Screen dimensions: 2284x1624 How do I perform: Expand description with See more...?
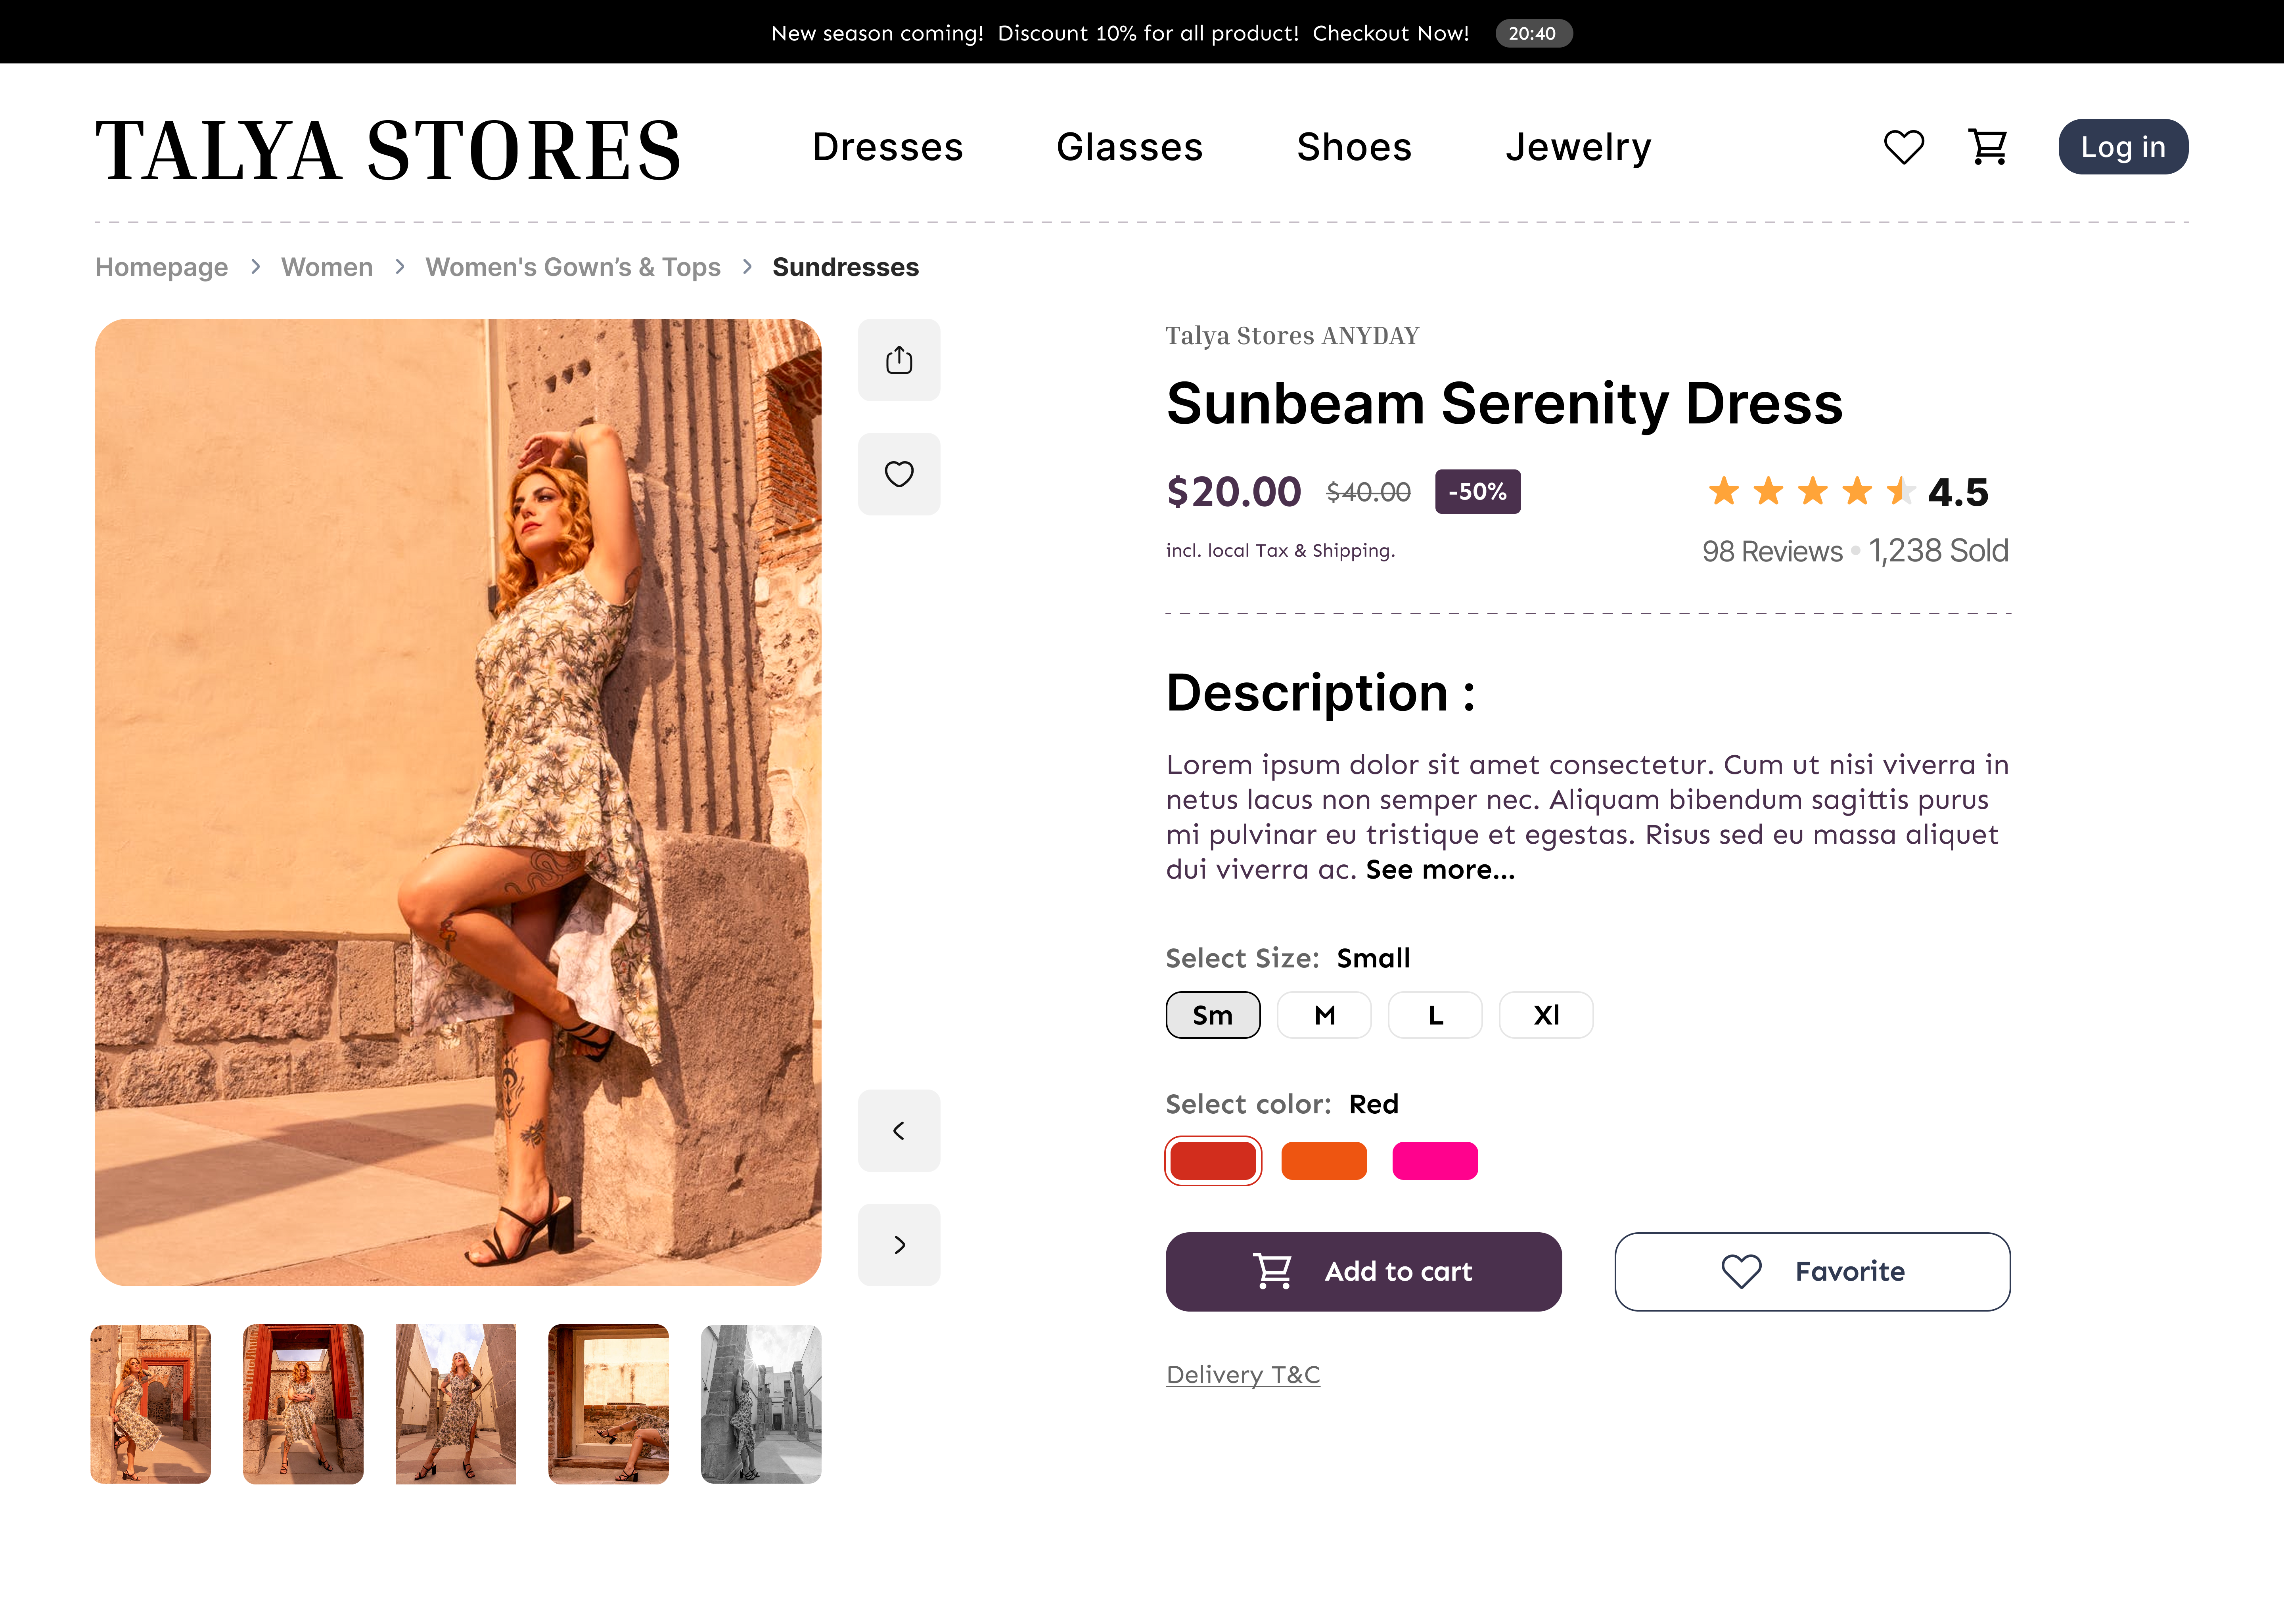point(1440,870)
